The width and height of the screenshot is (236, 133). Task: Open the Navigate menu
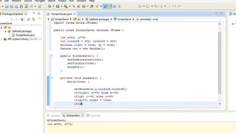pos(40,1)
